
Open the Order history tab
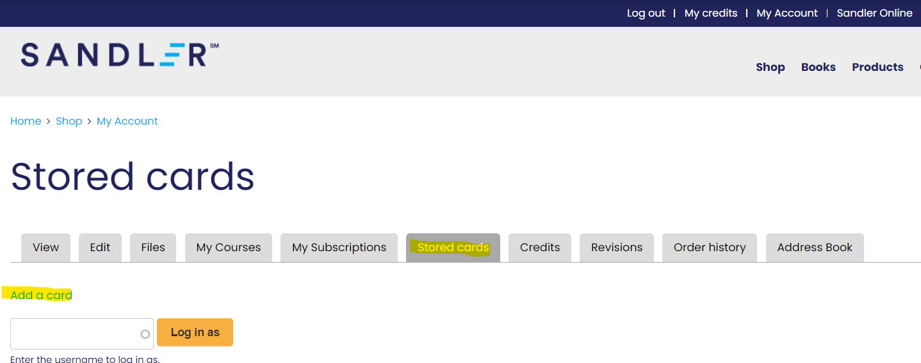710,247
